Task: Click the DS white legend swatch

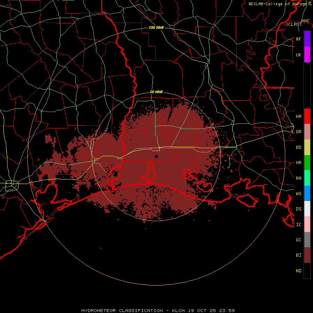Action: [x=307, y=209]
